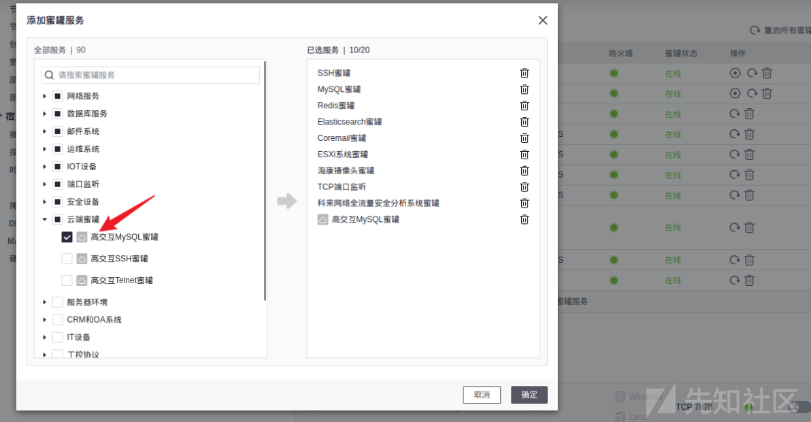Image resolution: width=811 pixels, height=422 pixels.
Task: Click delete icon in first background table row
Action: click(767, 73)
